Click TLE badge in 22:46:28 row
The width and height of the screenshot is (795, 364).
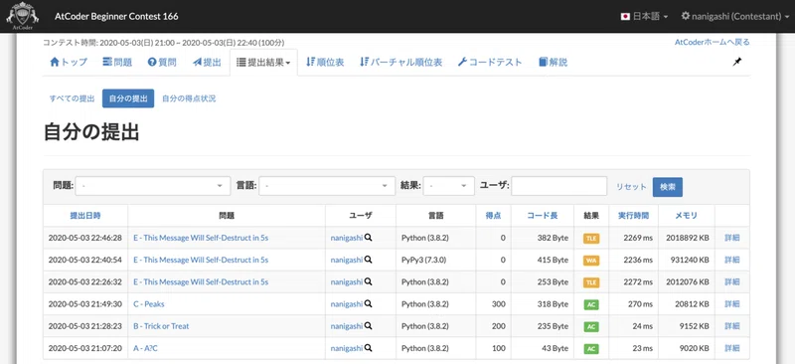pos(591,238)
